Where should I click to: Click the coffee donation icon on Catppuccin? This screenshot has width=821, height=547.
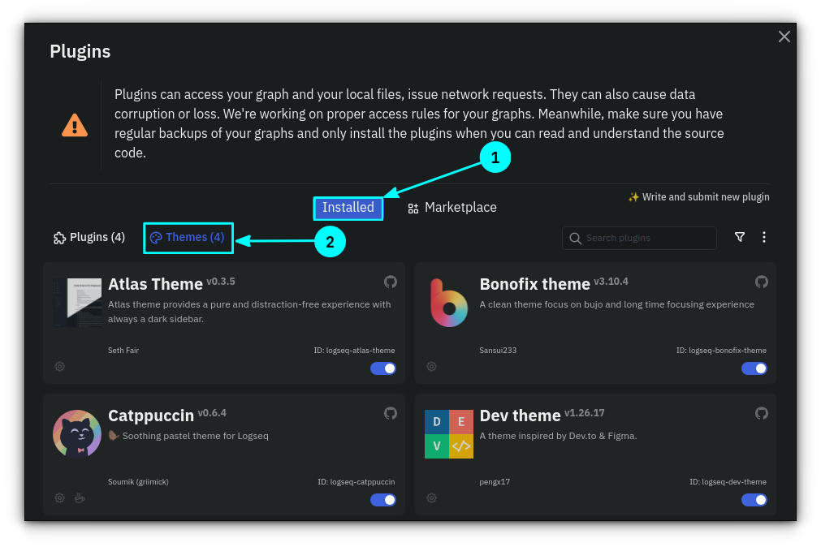tap(80, 497)
